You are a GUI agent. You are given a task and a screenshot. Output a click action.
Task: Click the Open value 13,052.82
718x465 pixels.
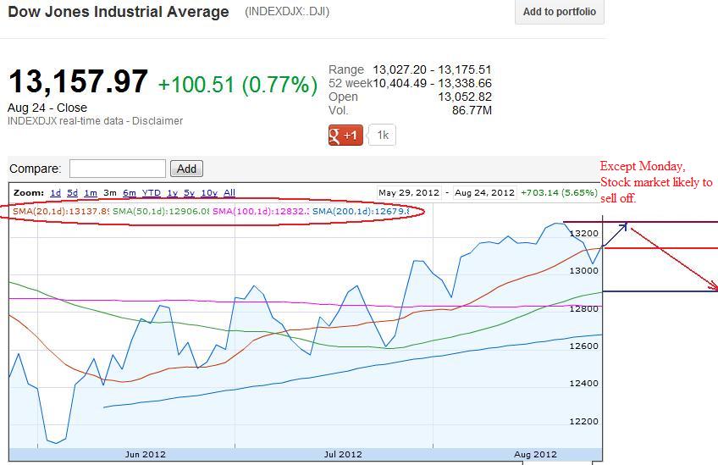click(465, 97)
